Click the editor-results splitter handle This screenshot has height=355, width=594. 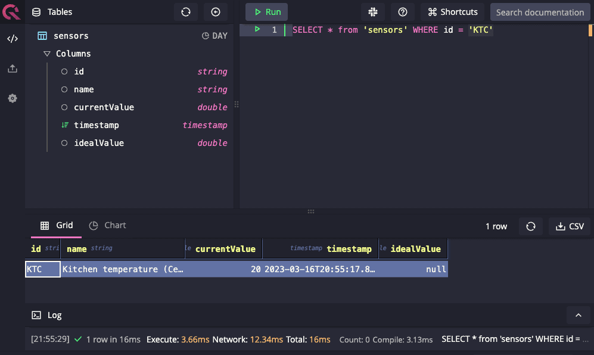(310, 211)
